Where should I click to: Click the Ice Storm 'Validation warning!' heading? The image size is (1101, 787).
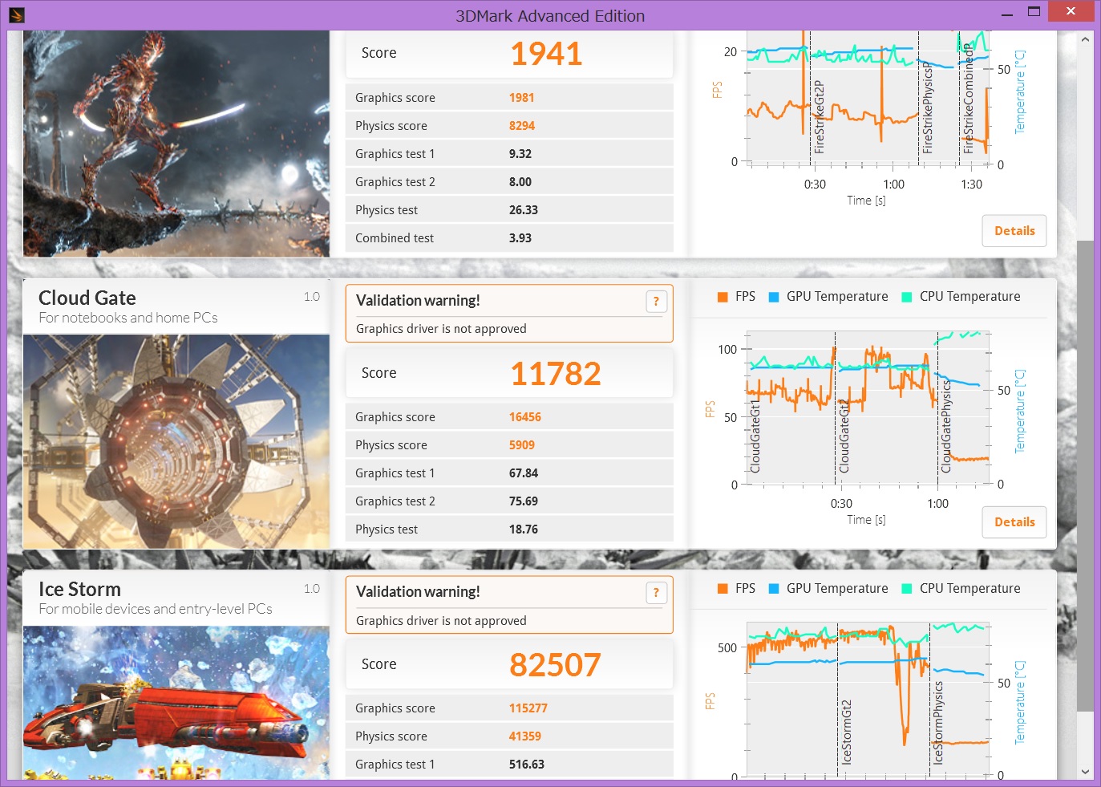tap(418, 592)
